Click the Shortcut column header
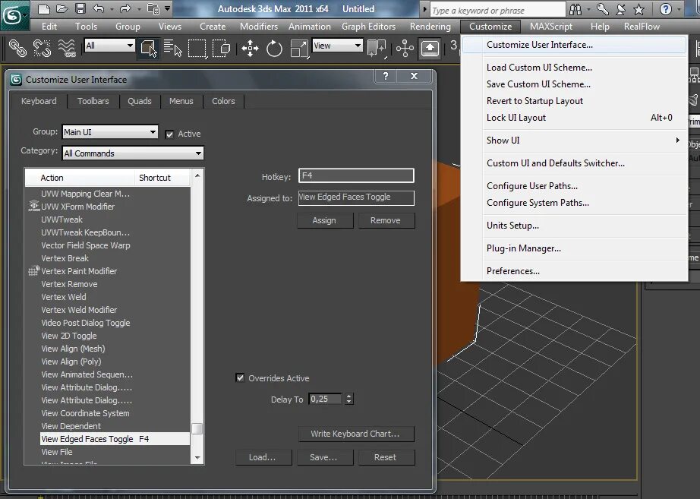The width and height of the screenshot is (700, 499). [x=162, y=178]
